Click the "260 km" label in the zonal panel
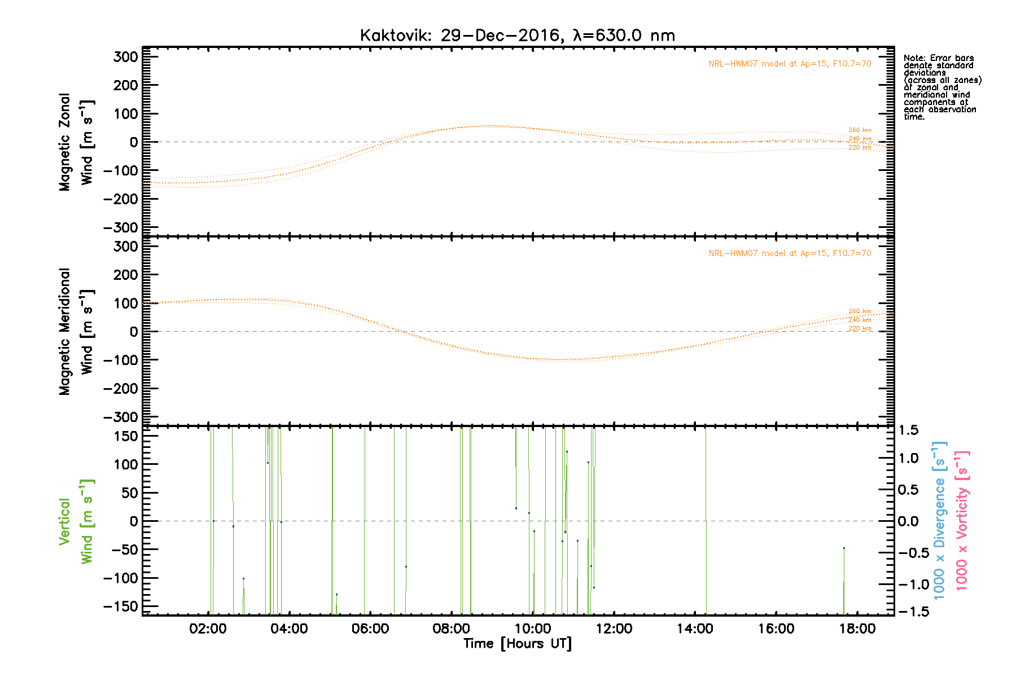 point(860,130)
